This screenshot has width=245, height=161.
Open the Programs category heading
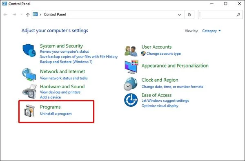coord(50,107)
